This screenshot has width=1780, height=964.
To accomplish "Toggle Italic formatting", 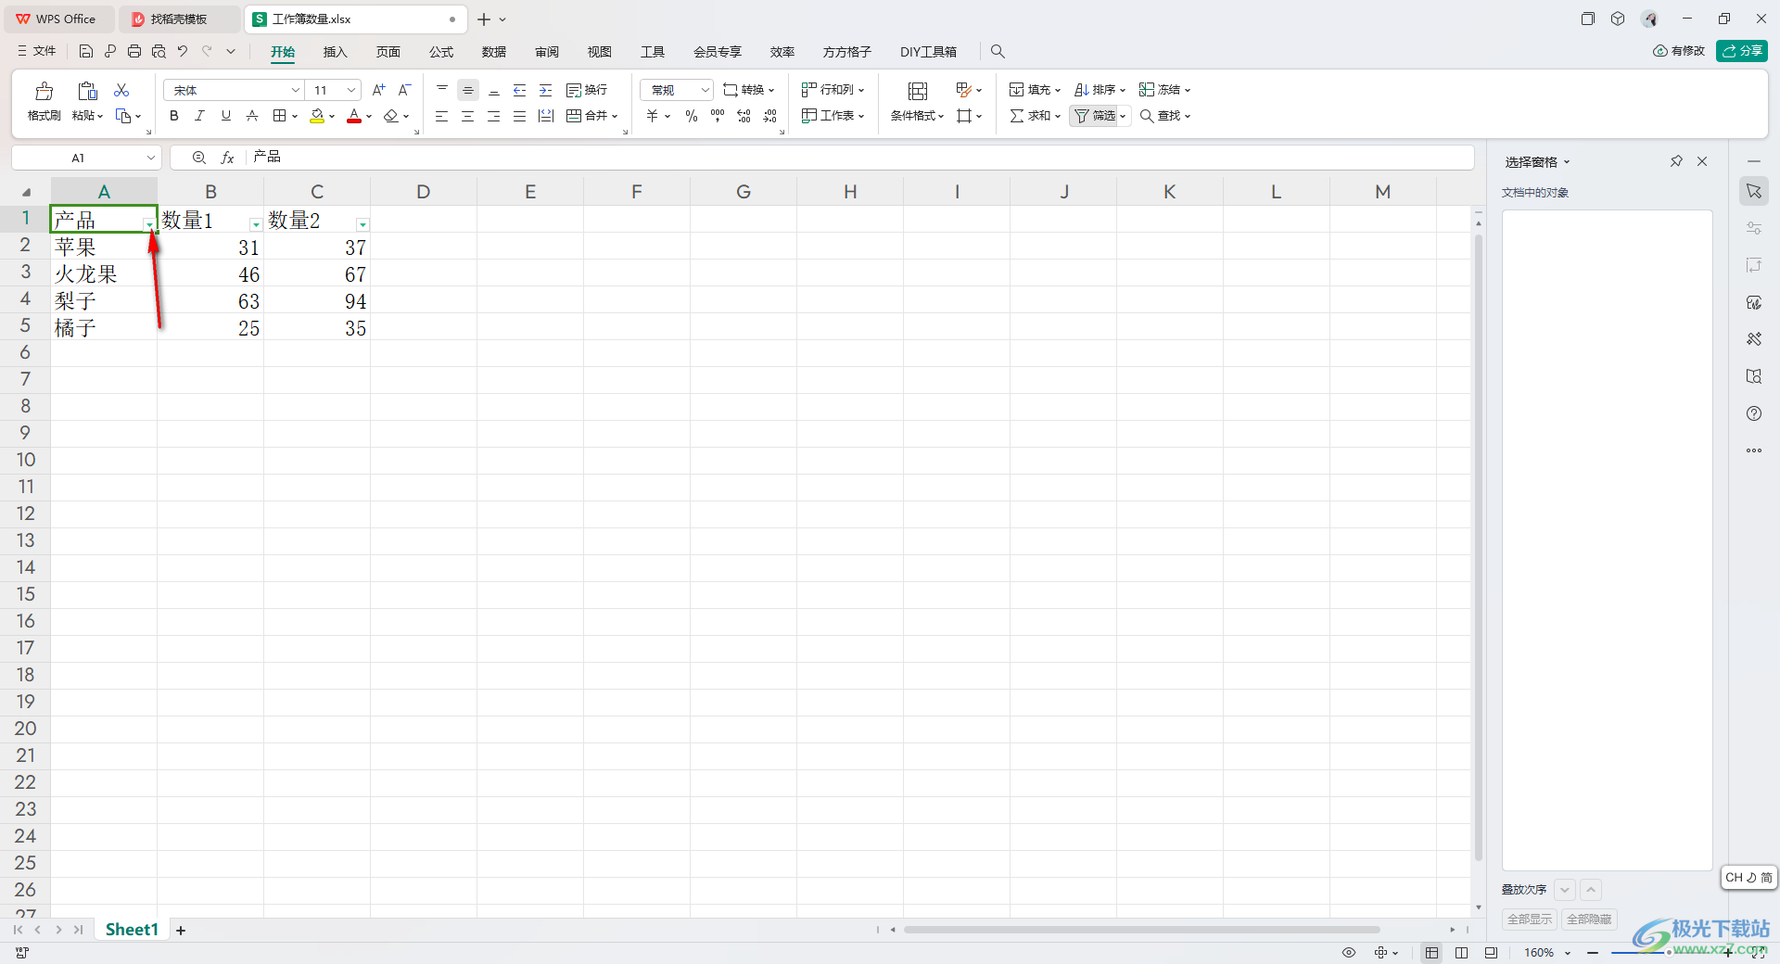I will [x=199, y=116].
